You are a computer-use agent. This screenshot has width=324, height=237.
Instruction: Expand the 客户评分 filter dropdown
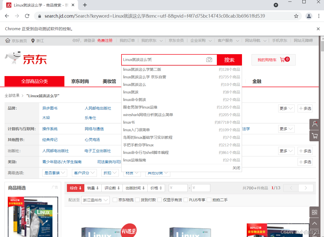click(84, 173)
